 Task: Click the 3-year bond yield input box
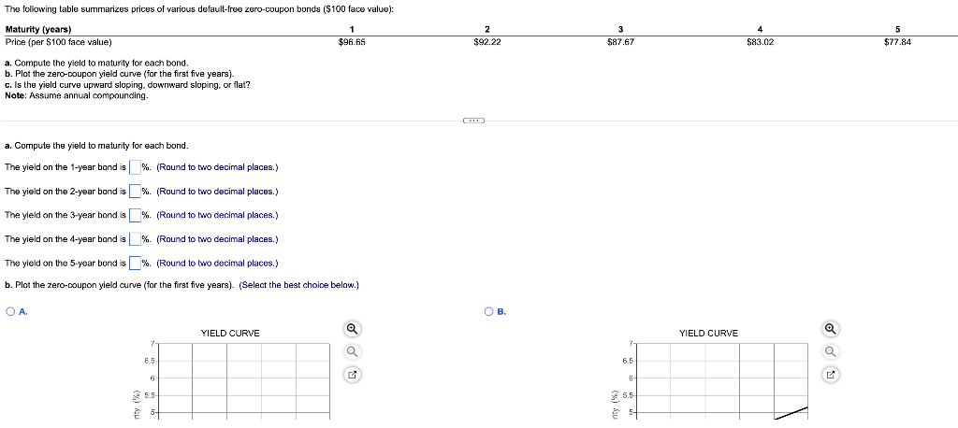[x=135, y=215]
